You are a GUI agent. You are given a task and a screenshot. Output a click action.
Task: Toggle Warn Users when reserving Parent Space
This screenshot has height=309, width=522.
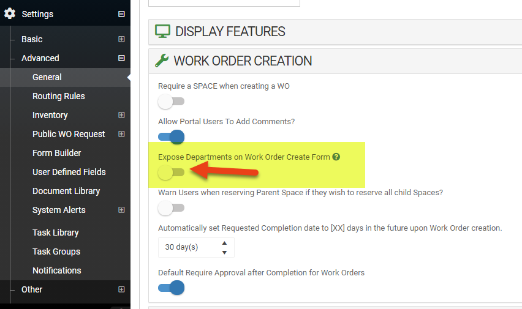point(171,208)
